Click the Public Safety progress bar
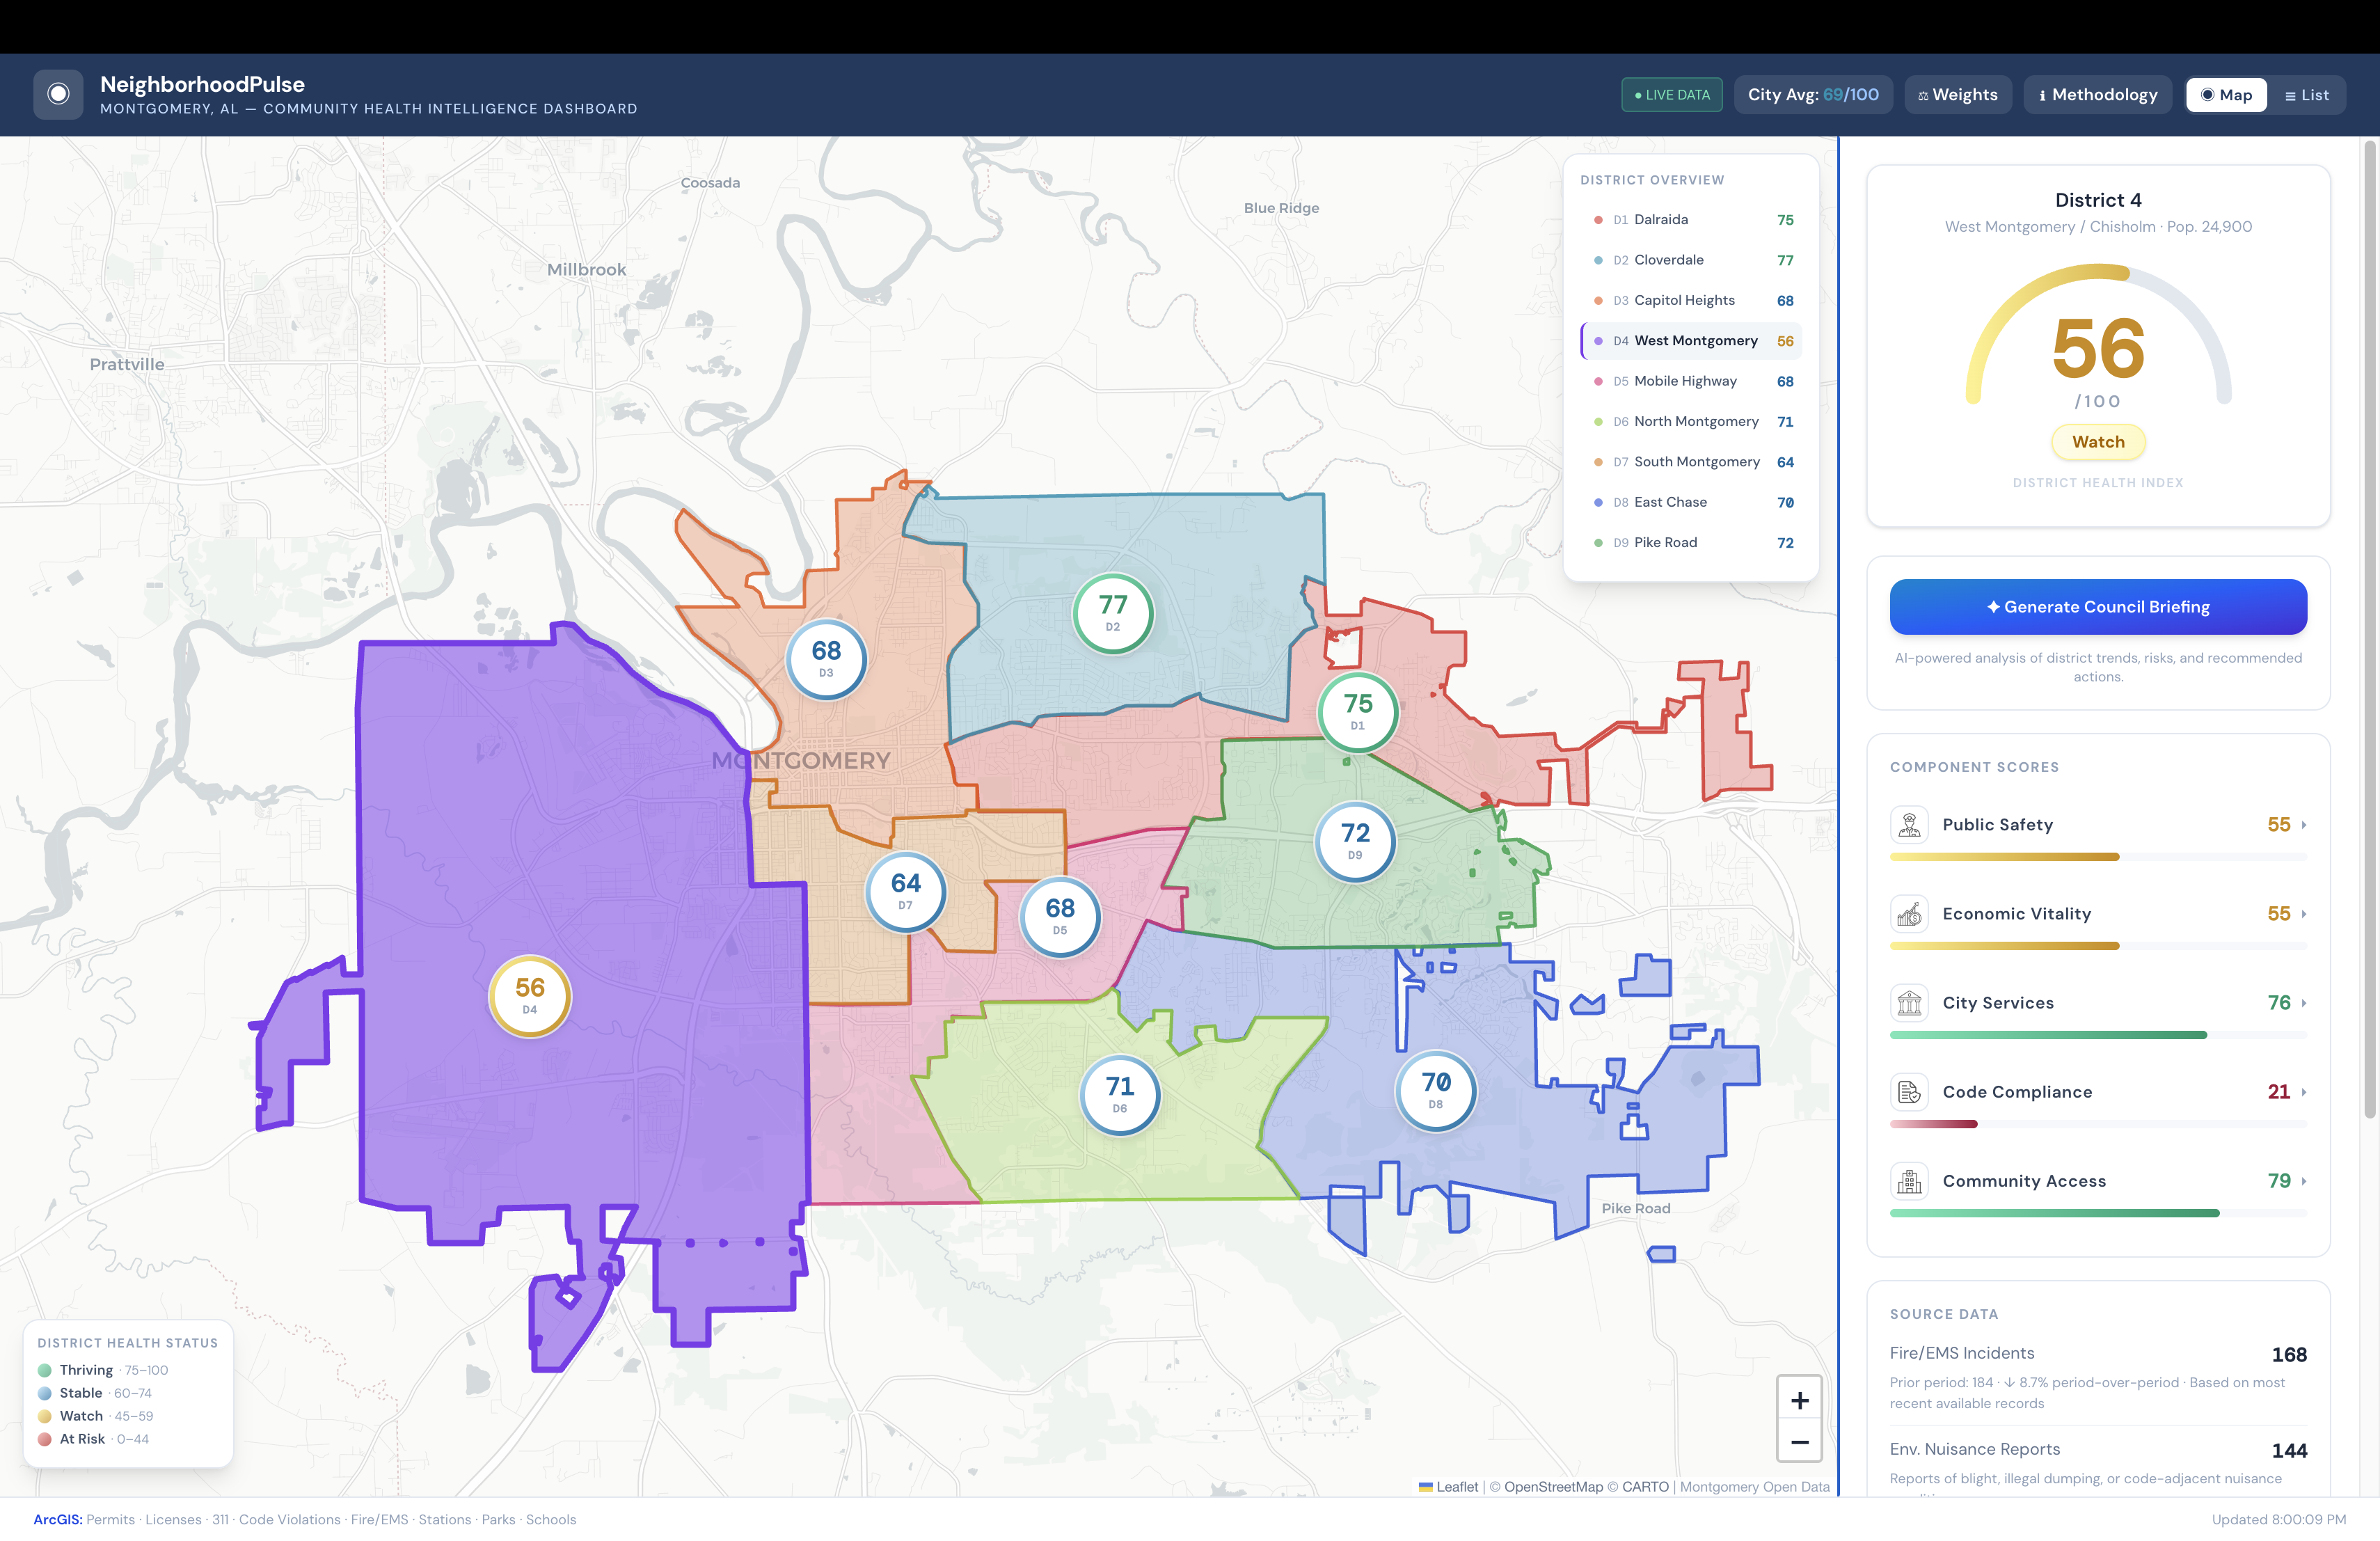2380x1541 pixels. click(x=2098, y=857)
